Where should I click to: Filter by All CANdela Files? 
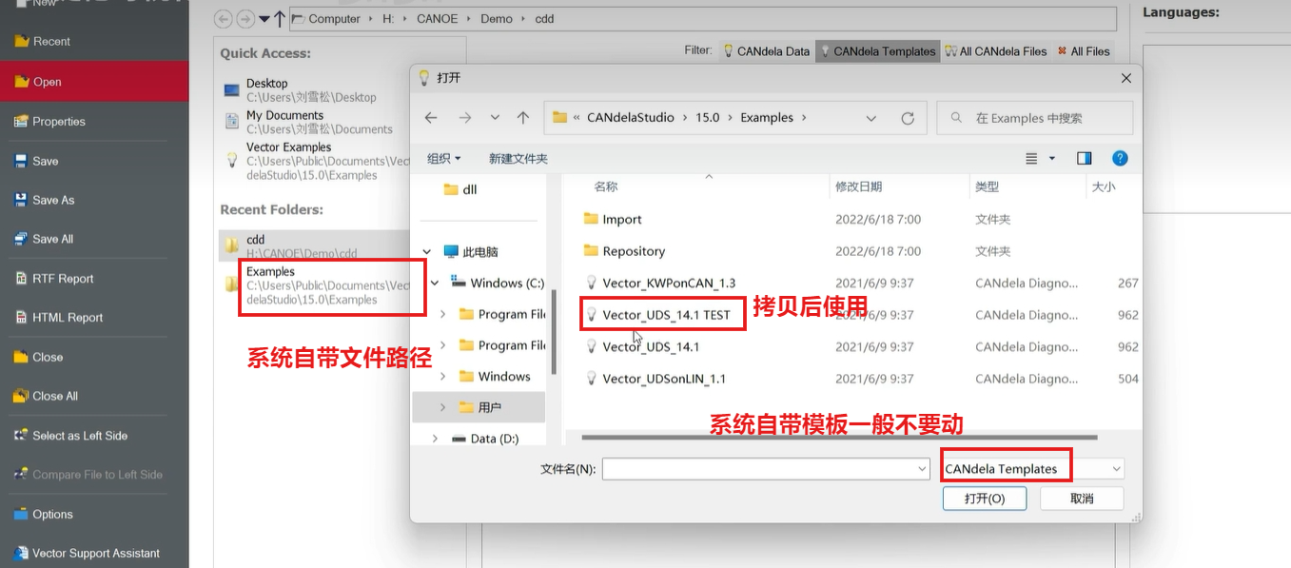995,51
